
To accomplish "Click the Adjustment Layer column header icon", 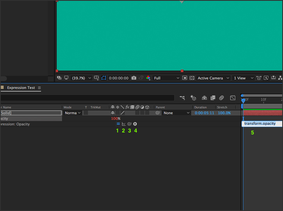I will [142, 107].
